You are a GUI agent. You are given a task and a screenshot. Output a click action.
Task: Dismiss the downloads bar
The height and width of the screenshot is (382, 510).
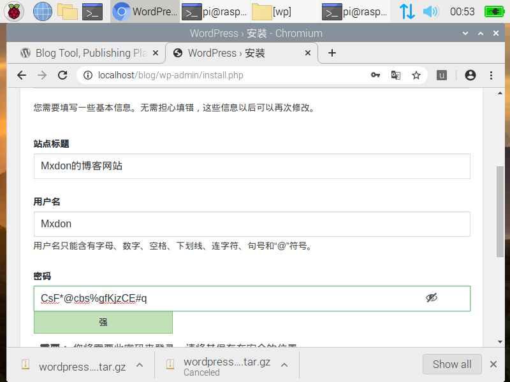point(493,364)
